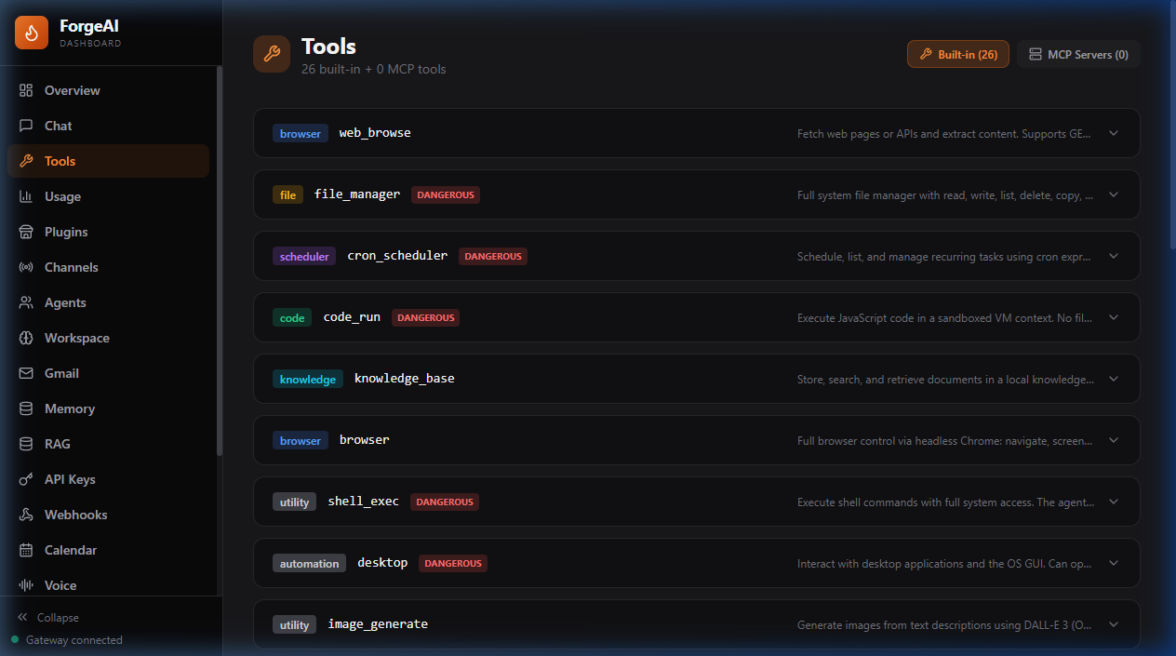
Task: Click the DANGEROUS badge on file_manager
Action: 445,194
